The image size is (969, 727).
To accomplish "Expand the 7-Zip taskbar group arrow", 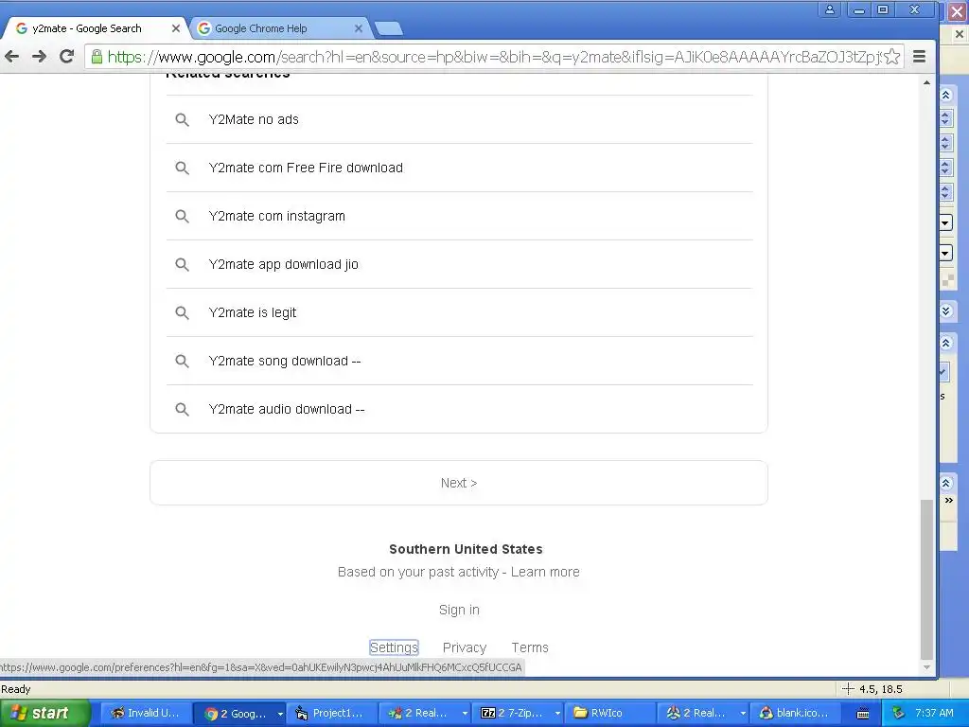I will [x=557, y=714].
